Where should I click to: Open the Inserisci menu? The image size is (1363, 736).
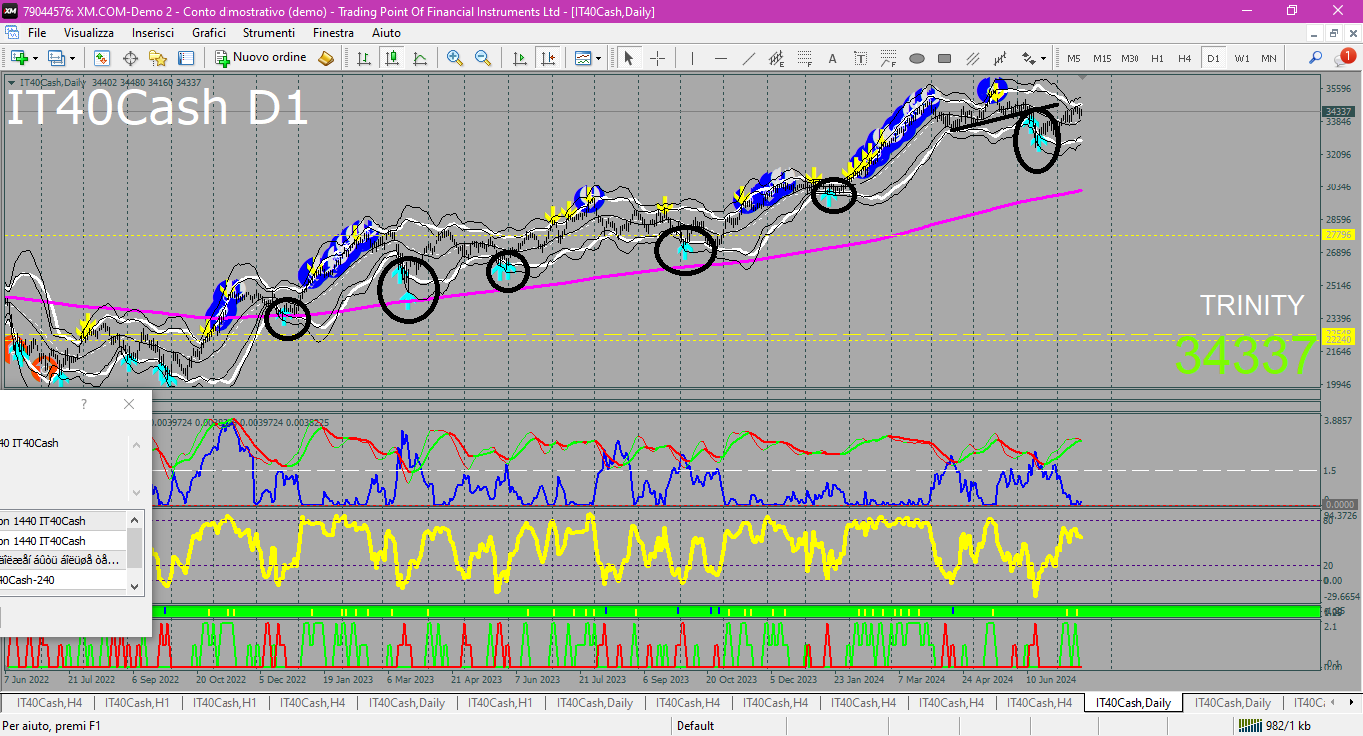pyautogui.click(x=153, y=33)
